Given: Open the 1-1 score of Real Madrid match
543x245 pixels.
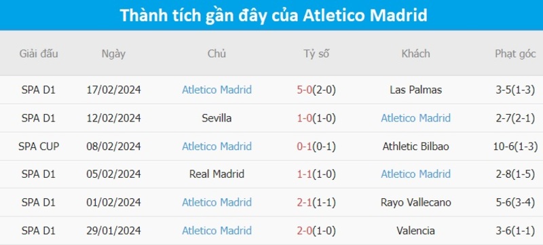Looking at the screenshot, I should click(304, 174).
